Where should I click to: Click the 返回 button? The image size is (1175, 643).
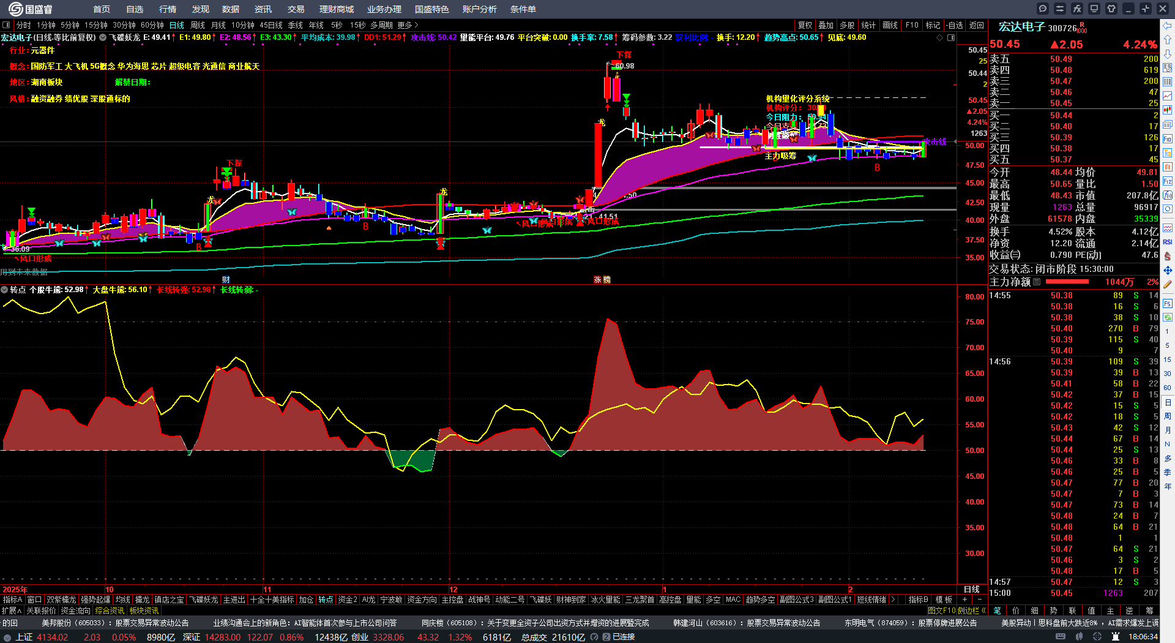click(x=977, y=25)
